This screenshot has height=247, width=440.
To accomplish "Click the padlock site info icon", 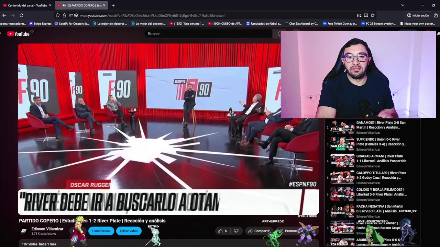I will [64, 15].
